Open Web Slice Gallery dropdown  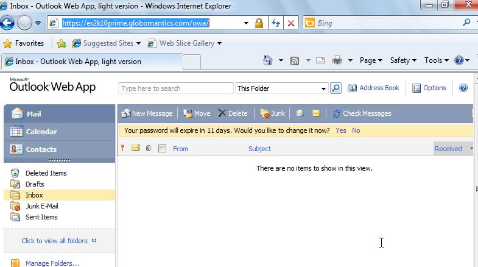[x=185, y=43]
